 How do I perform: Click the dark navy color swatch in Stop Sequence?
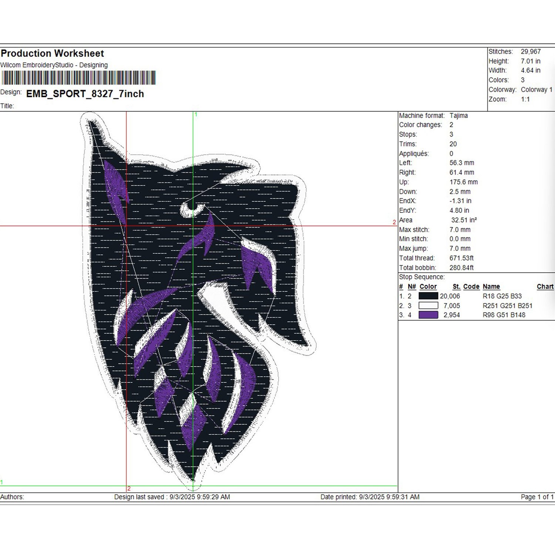(428, 296)
